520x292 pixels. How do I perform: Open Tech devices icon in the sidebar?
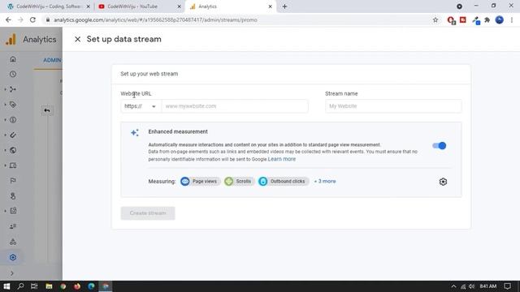(x=13, y=165)
